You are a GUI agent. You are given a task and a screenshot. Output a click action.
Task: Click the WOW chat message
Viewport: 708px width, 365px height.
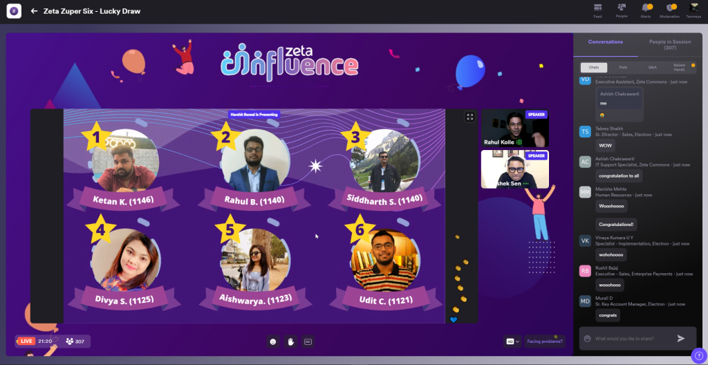[605, 145]
